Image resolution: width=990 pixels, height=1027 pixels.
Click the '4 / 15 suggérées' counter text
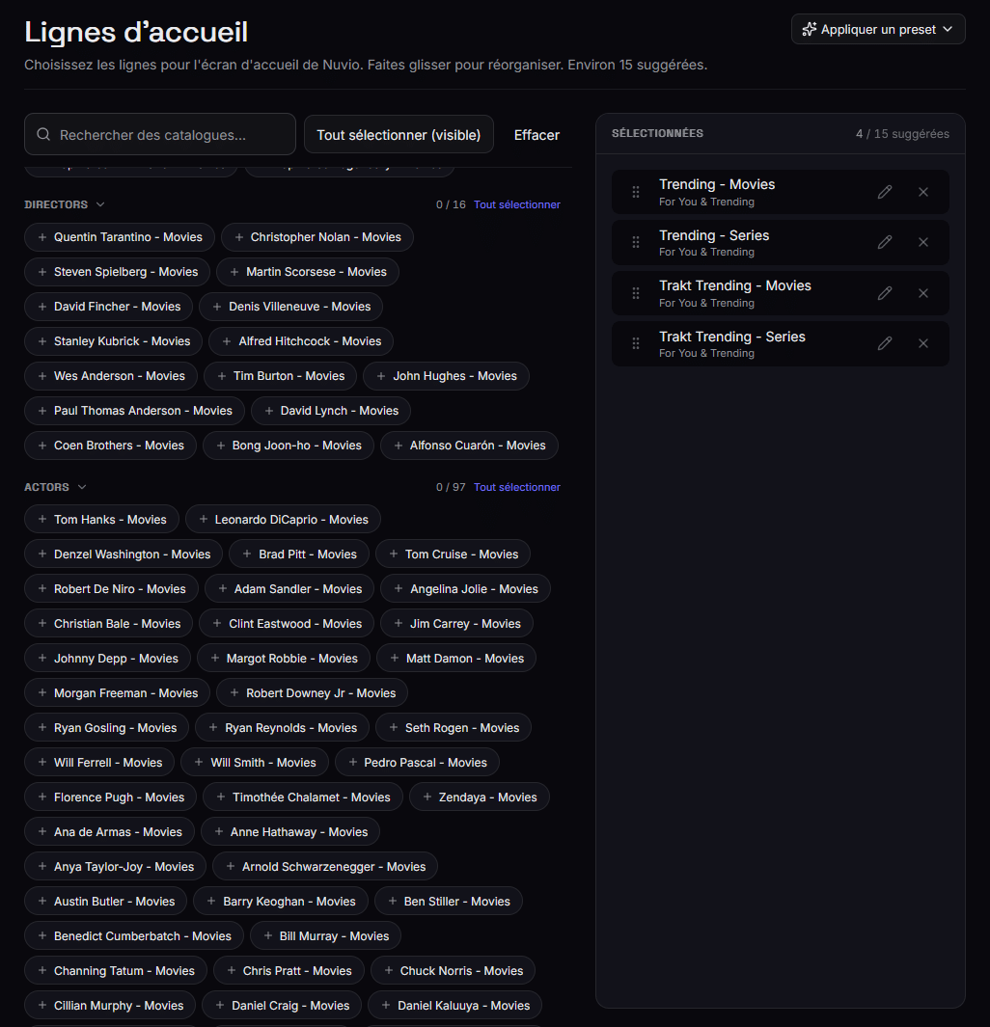[x=902, y=134]
